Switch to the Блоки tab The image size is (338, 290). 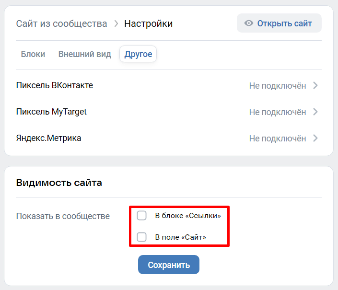(33, 54)
